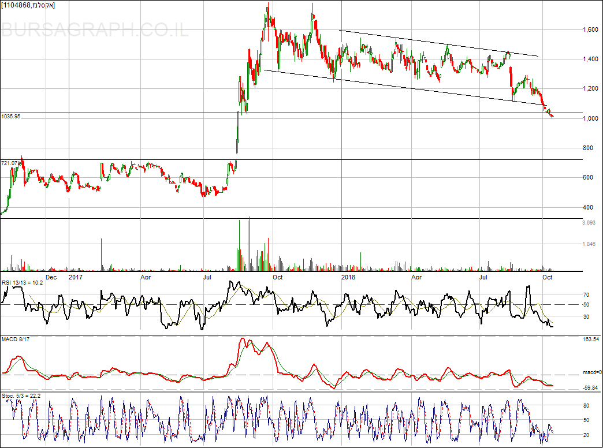Click the Apr date label after 2018
603x448 pixels.
pos(416,277)
